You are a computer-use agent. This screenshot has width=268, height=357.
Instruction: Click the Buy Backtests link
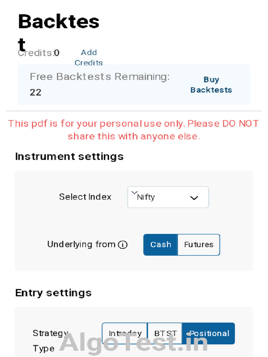point(211,85)
